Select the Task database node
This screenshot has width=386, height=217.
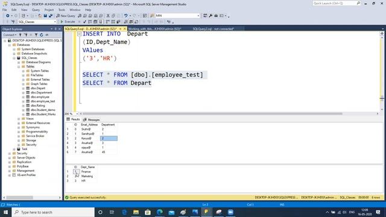[x=24, y=149]
